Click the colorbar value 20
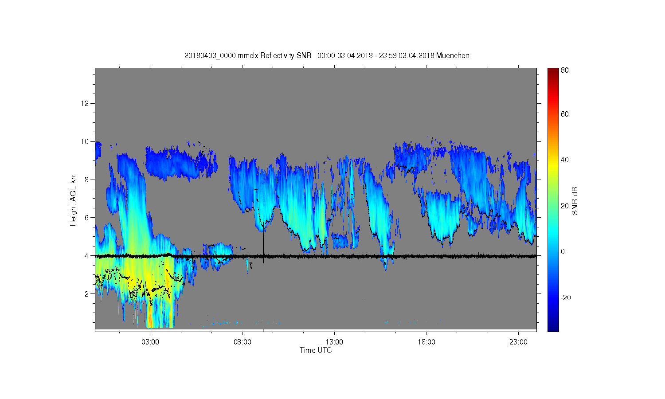The height and width of the screenshot is (399, 665). (x=565, y=206)
